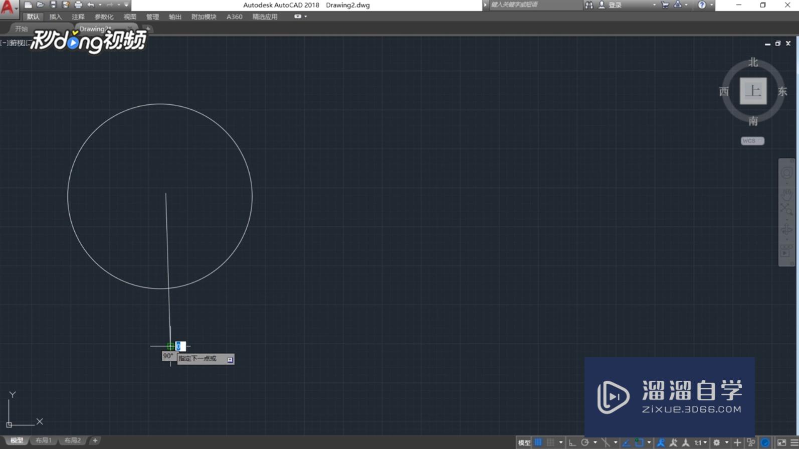This screenshot has height=449, width=799.
Task: Open the Help question mark icon
Action: click(702, 5)
